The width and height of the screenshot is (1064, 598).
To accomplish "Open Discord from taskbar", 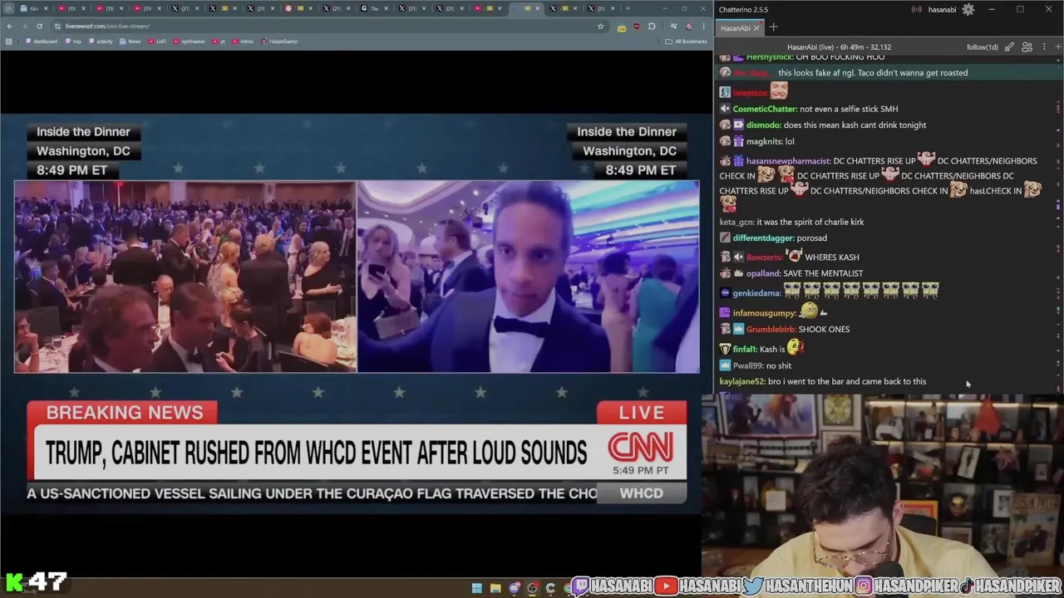I will click(515, 588).
